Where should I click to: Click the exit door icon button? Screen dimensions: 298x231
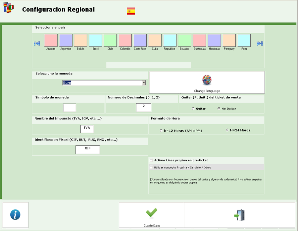(239, 215)
